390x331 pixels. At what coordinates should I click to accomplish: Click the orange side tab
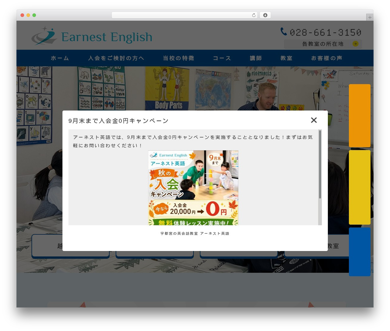[x=360, y=116]
